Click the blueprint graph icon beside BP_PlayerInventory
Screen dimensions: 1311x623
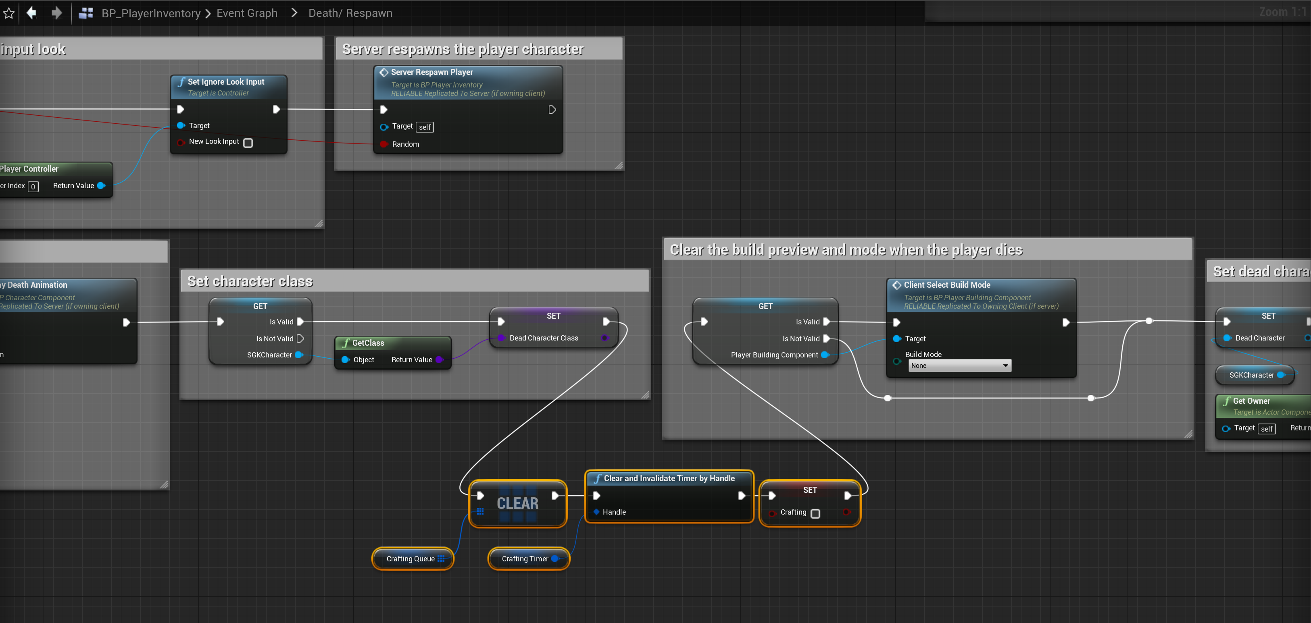click(86, 13)
